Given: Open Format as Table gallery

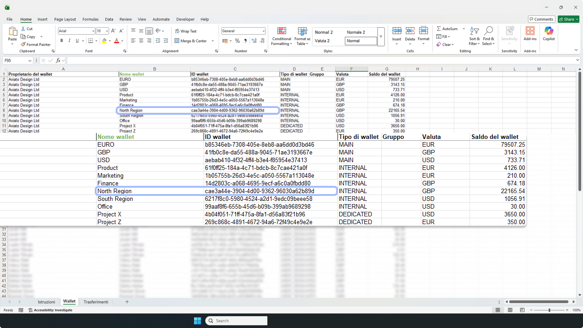Looking at the screenshot, I should (302, 36).
